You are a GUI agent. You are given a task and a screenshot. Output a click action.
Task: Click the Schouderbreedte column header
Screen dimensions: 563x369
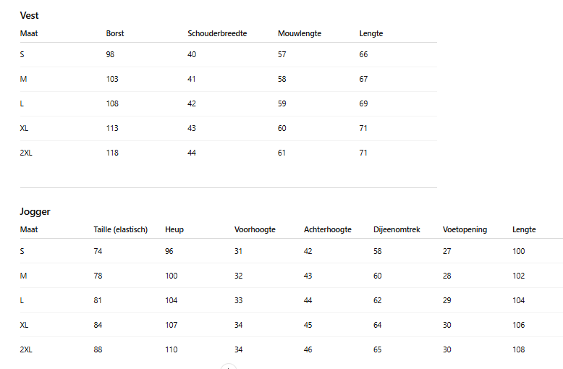point(217,33)
